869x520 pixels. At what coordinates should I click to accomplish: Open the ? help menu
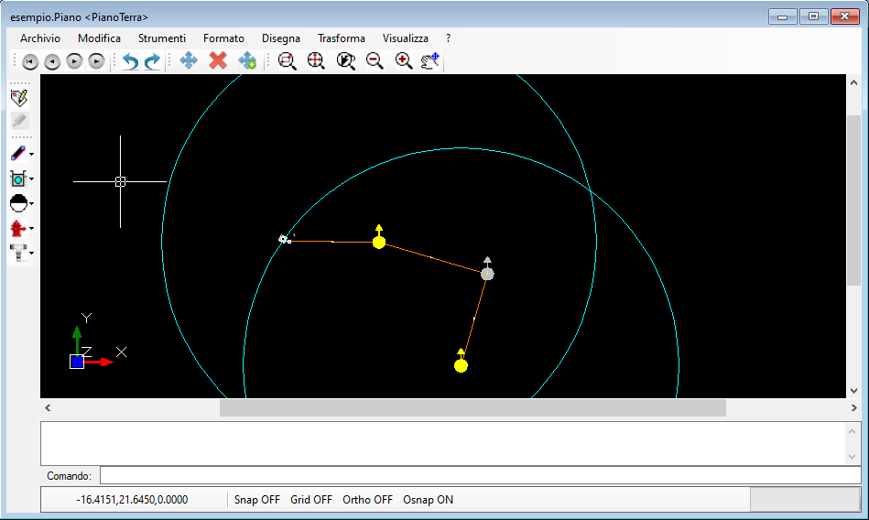click(448, 38)
